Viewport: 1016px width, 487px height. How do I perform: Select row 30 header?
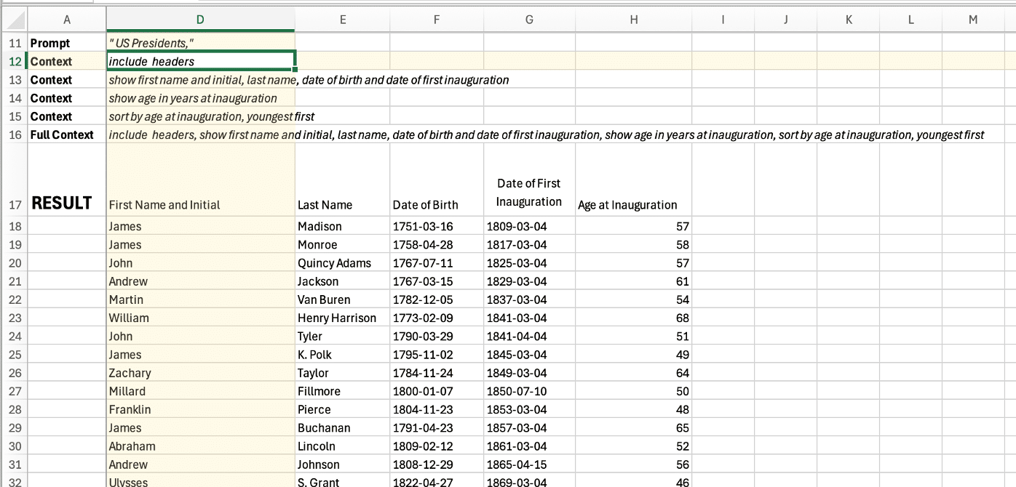(x=14, y=446)
